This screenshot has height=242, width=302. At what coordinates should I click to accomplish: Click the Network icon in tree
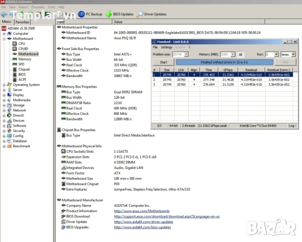pyautogui.click(x=9, y=110)
